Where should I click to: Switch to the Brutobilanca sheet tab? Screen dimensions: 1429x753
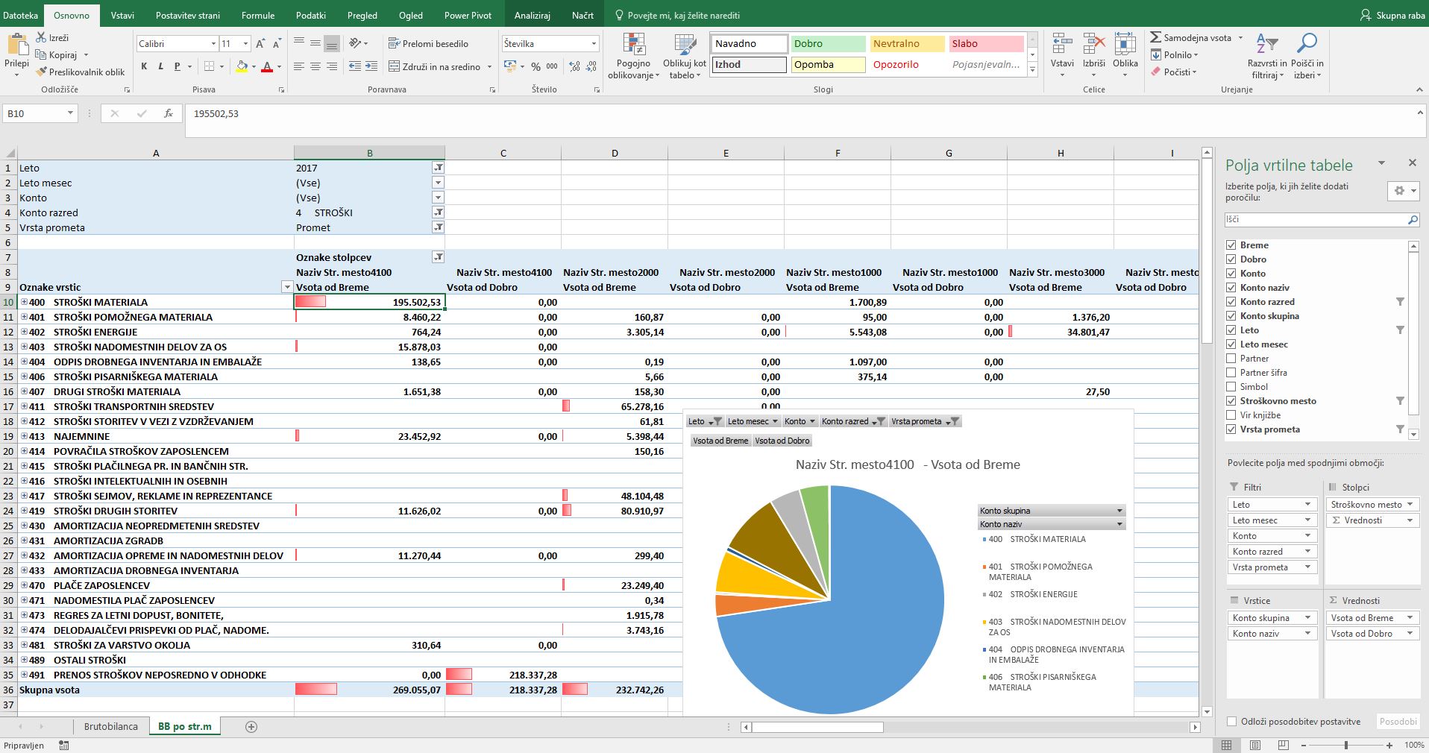(111, 726)
